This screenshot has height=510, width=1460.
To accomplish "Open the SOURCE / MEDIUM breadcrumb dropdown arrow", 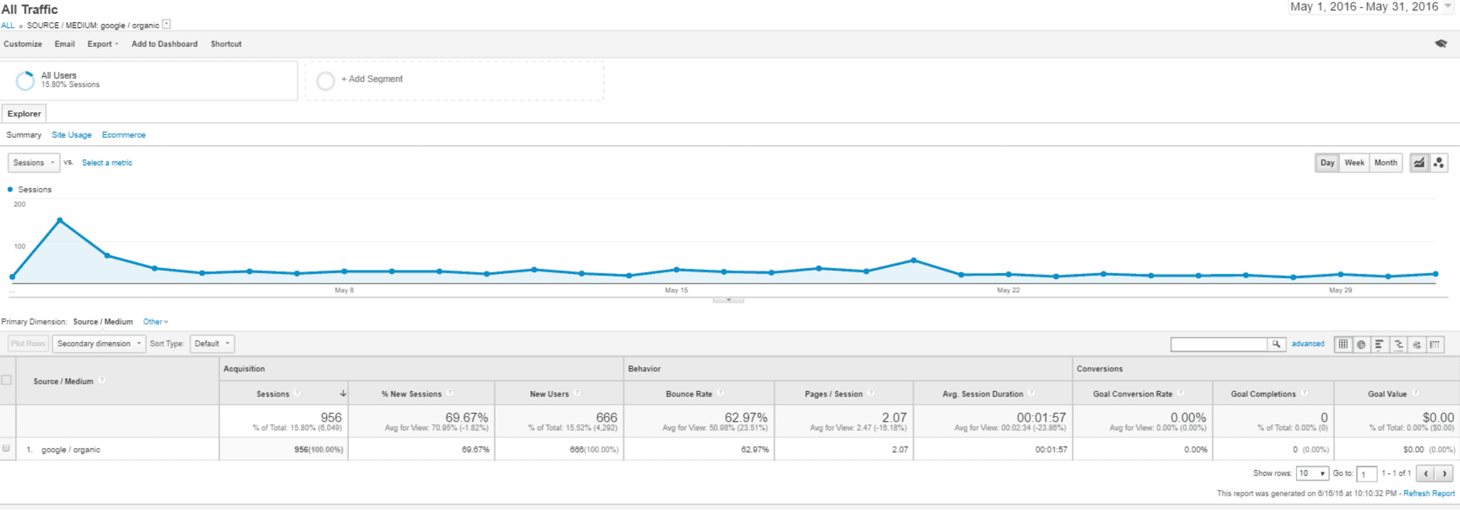I will (166, 25).
